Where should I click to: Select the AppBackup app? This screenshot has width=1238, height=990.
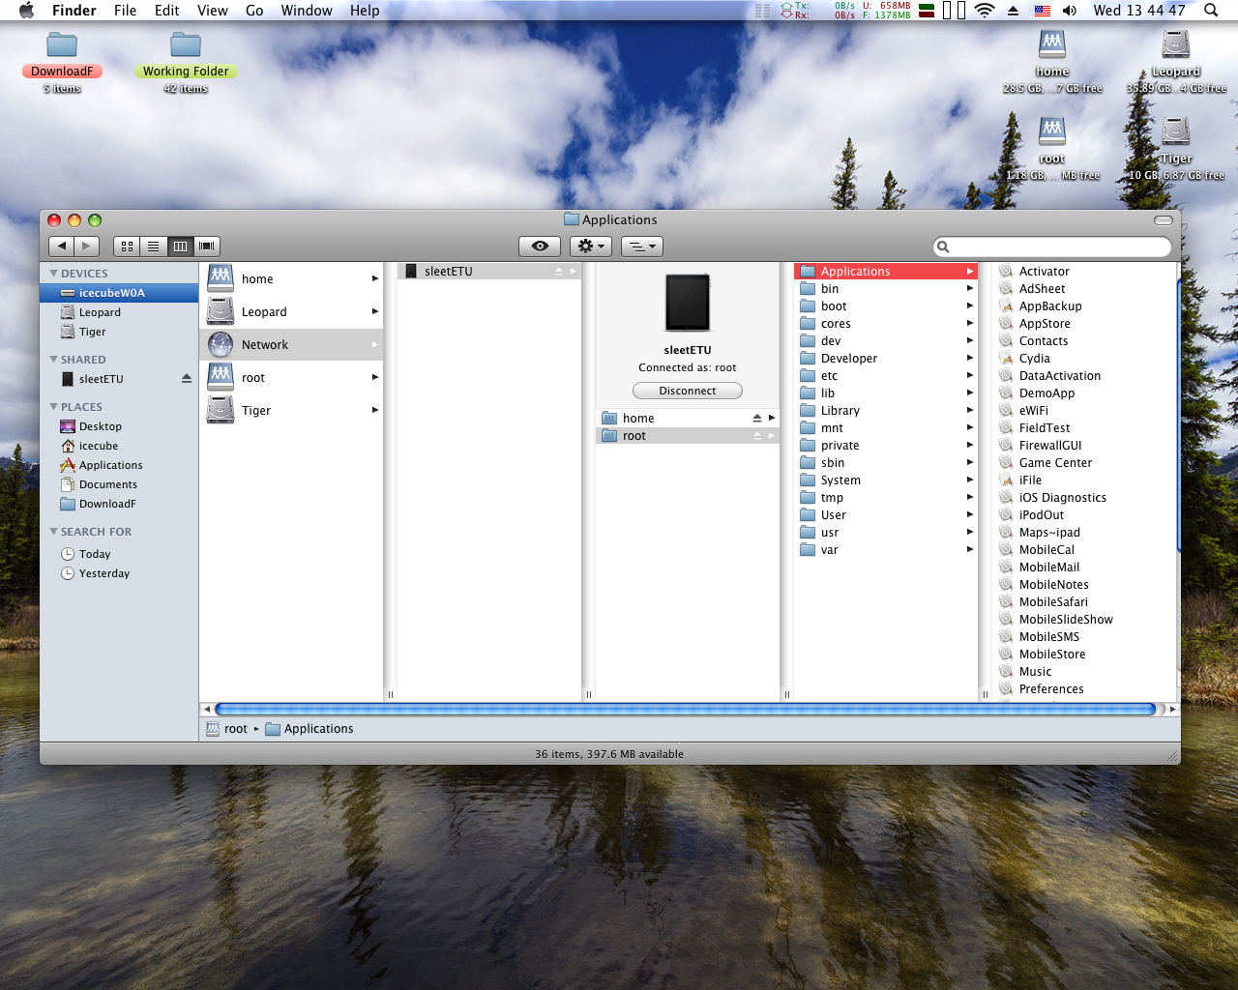1083,306
